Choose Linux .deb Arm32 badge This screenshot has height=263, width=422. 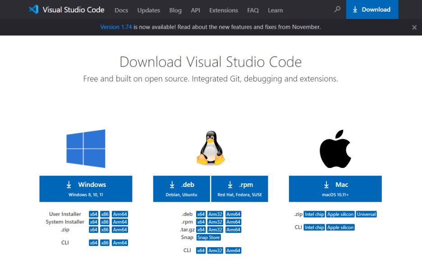(x=216, y=214)
